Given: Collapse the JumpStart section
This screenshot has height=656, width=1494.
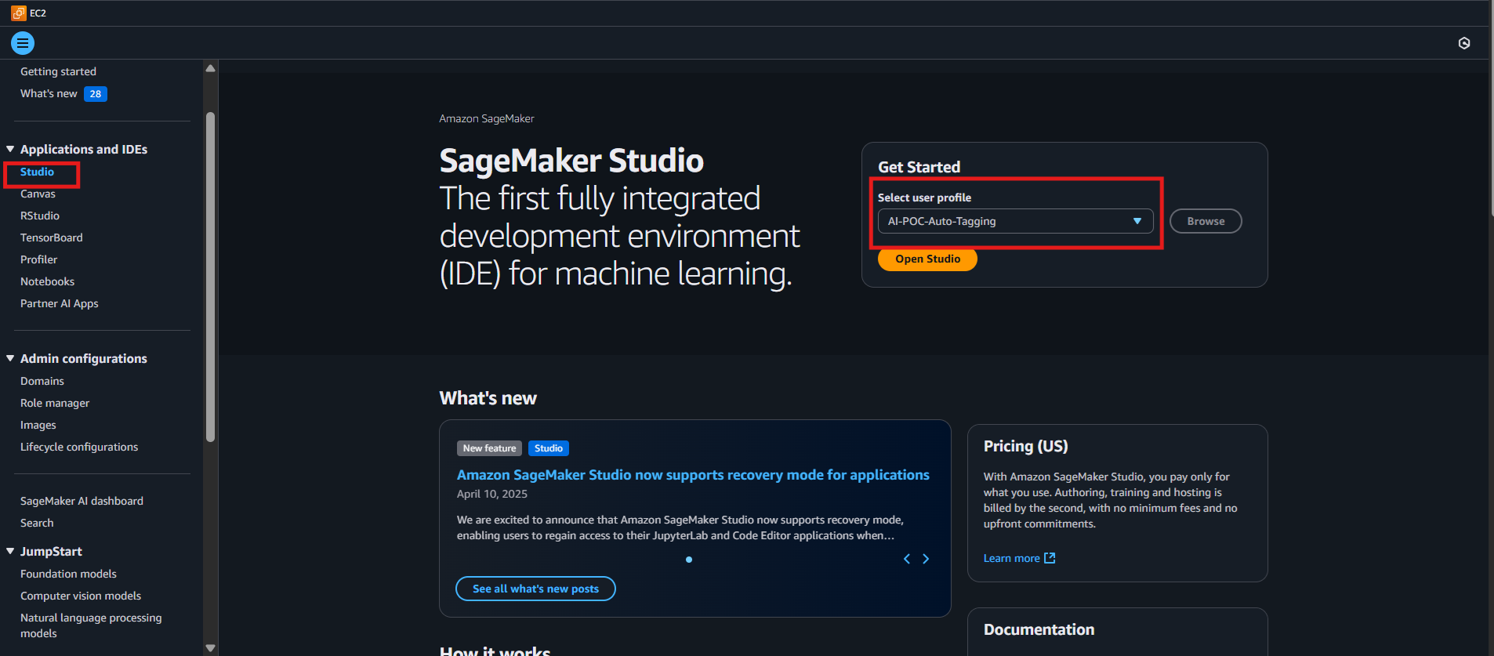Looking at the screenshot, I should pyautogui.click(x=10, y=551).
